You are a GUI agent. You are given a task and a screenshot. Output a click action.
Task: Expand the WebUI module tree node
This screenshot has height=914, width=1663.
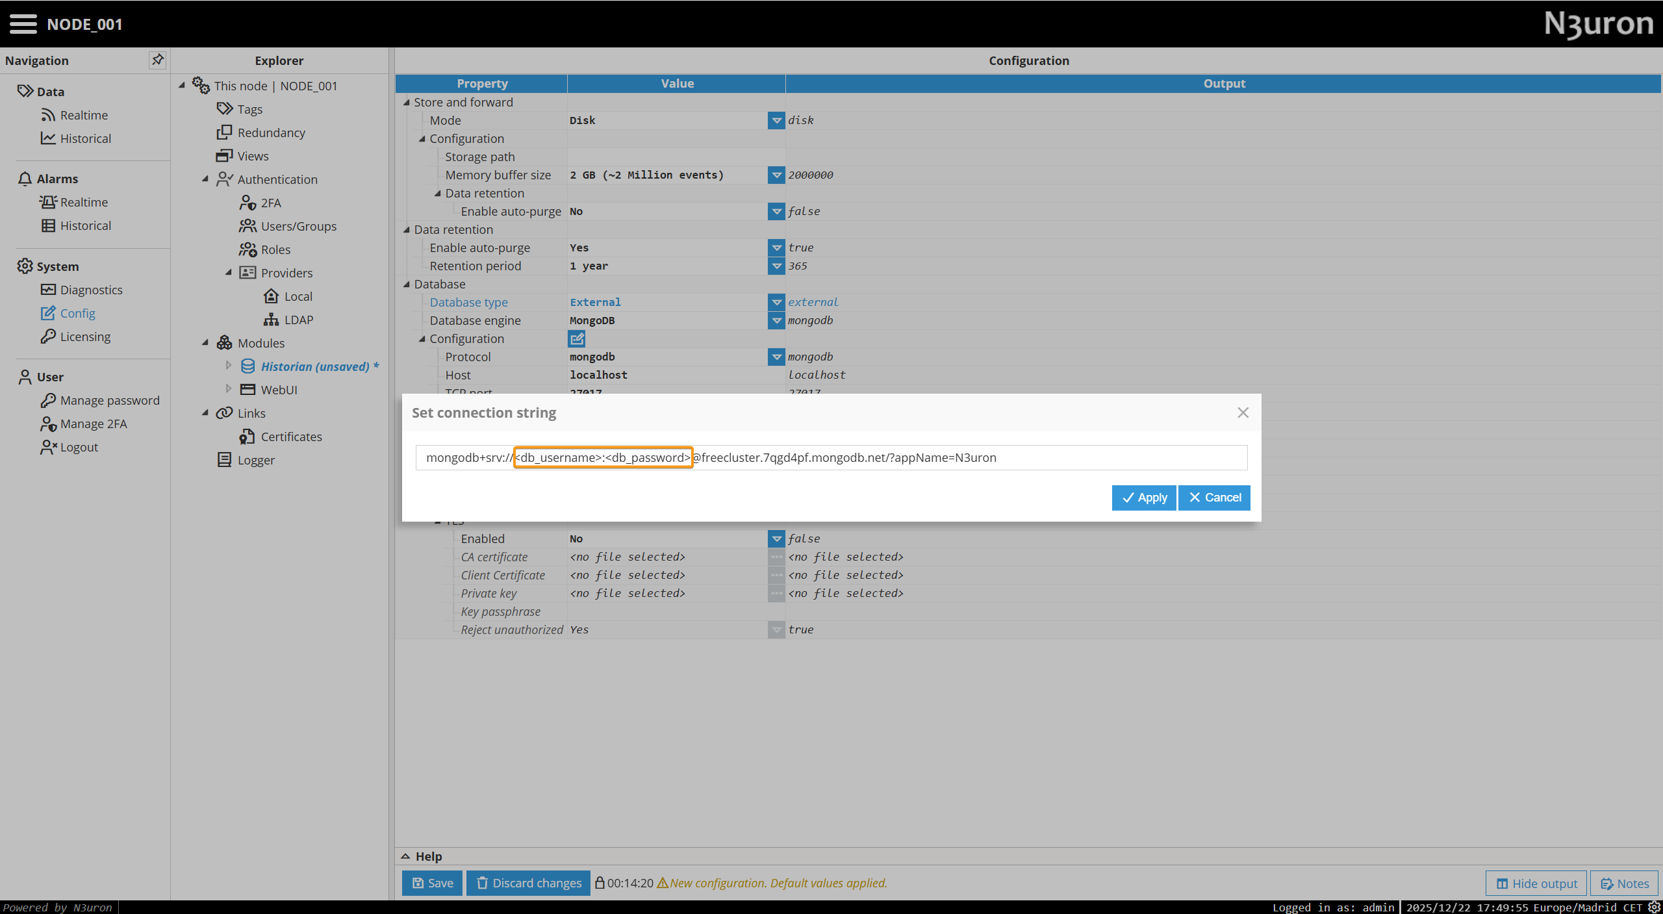[229, 389]
